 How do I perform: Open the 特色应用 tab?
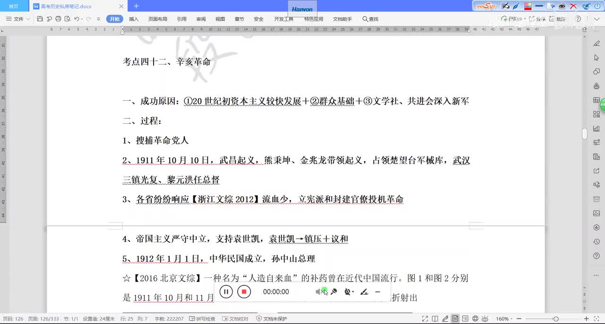coord(314,19)
